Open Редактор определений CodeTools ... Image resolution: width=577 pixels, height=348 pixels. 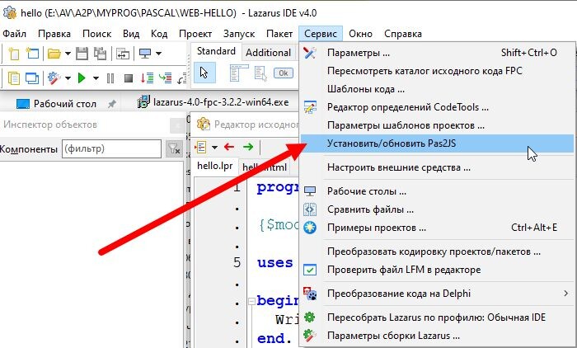pyautogui.click(x=437, y=107)
